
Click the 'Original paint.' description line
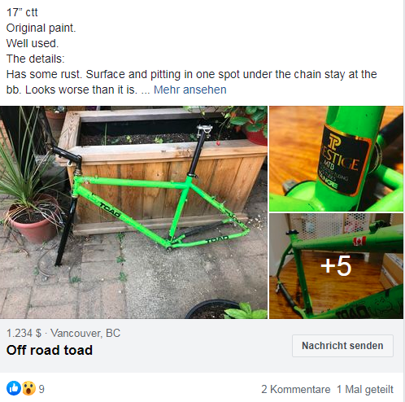point(41,28)
